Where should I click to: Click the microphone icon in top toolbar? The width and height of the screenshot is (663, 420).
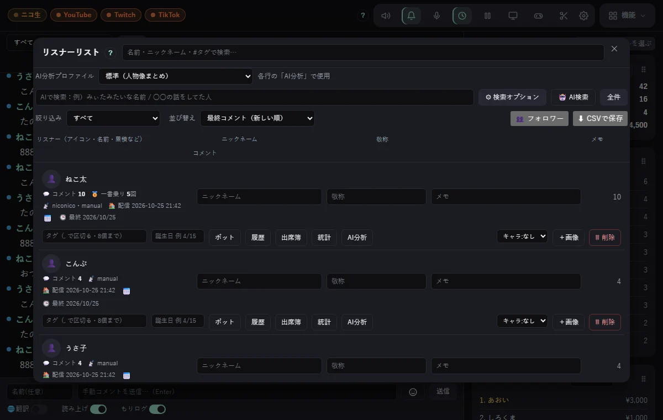pyautogui.click(x=436, y=15)
